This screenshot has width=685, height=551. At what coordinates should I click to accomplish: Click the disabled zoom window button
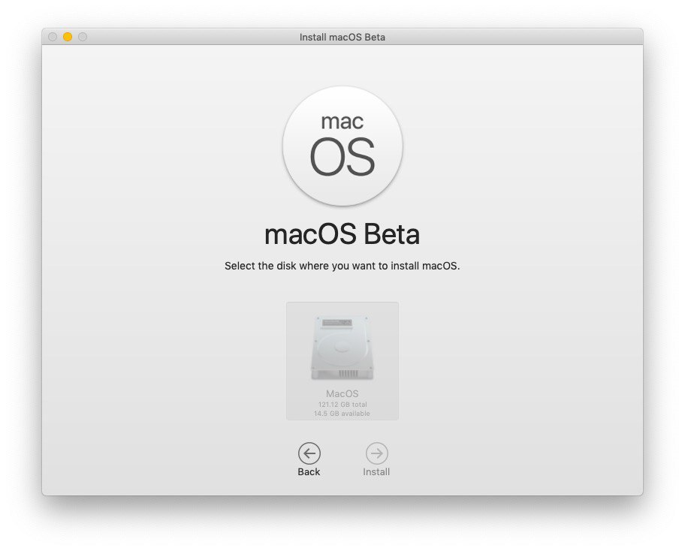coord(83,37)
